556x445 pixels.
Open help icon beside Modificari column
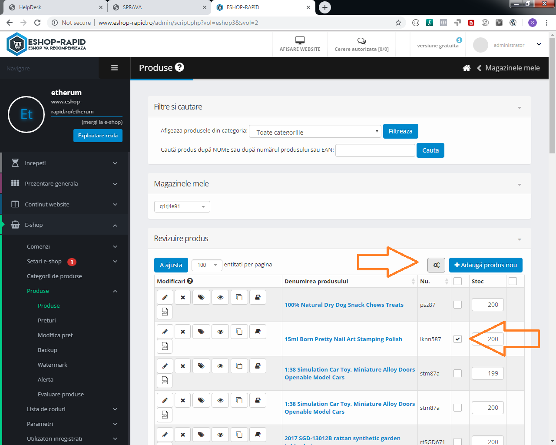click(x=190, y=281)
